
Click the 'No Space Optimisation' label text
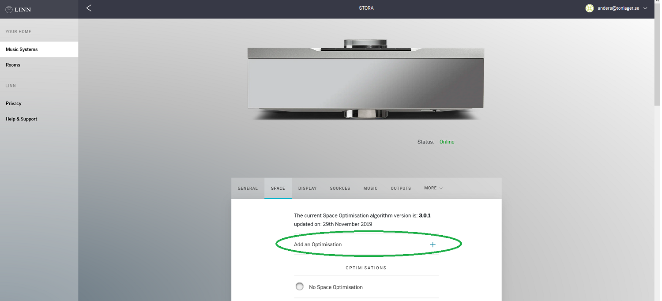pos(336,287)
